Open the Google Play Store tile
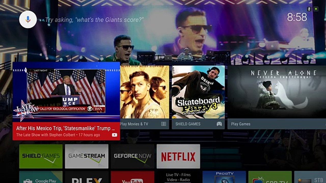This screenshot has height=183, width=326. (41, 177)
